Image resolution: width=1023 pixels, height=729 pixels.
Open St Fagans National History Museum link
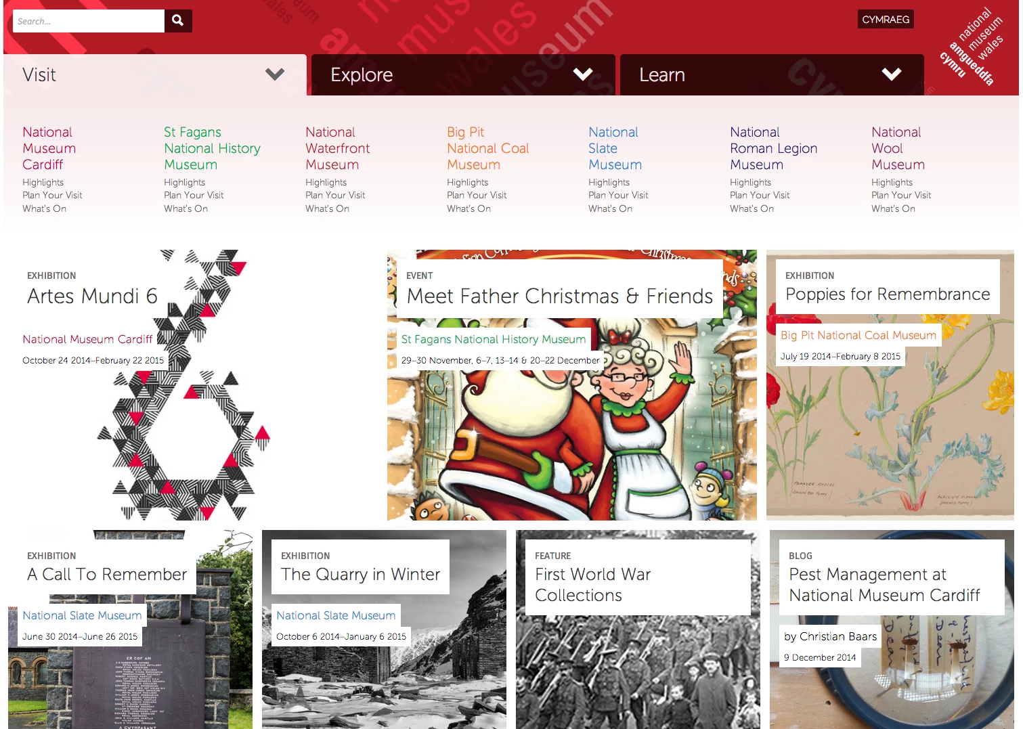tap(212, 148)
